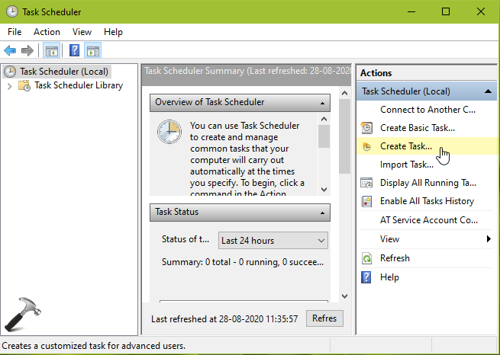Screen dimensions: 500x355
Task: Collapse the Task Status section
Action: 322,213
